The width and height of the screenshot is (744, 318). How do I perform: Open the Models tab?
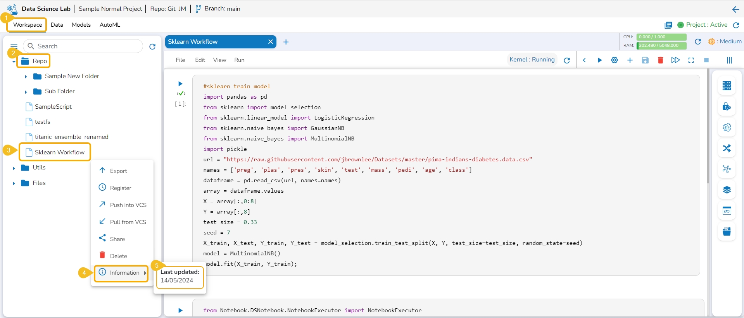pyautogui.click(x=81, y=25)
